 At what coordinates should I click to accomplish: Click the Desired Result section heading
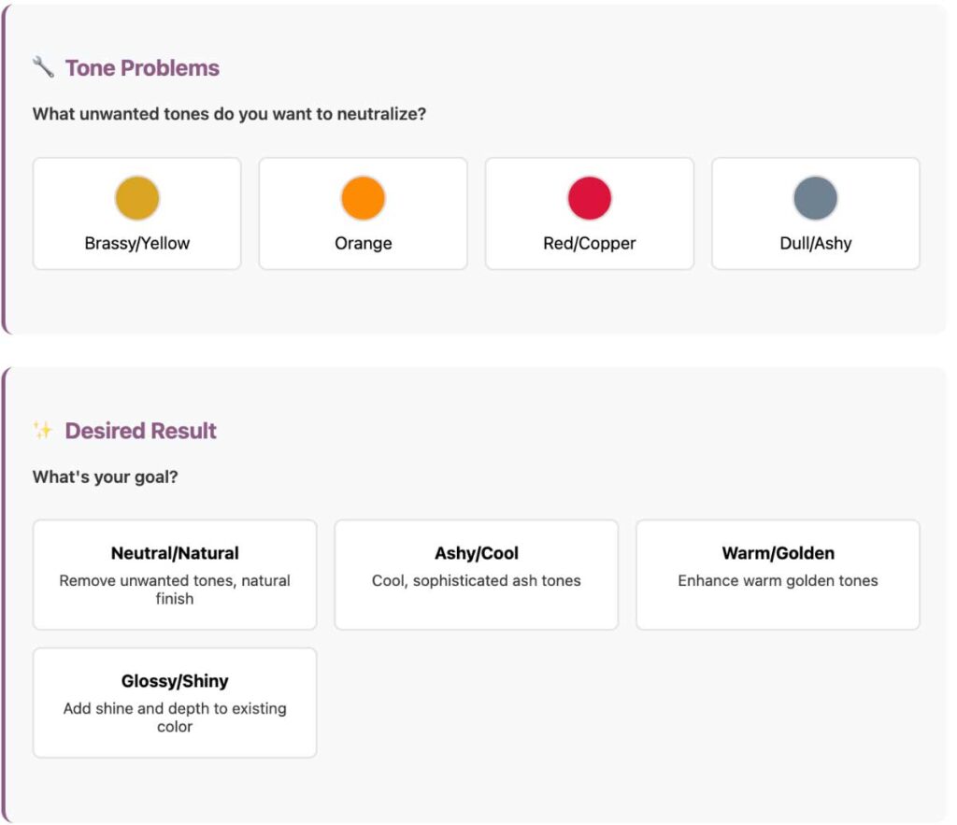click(x=140, y=431)
